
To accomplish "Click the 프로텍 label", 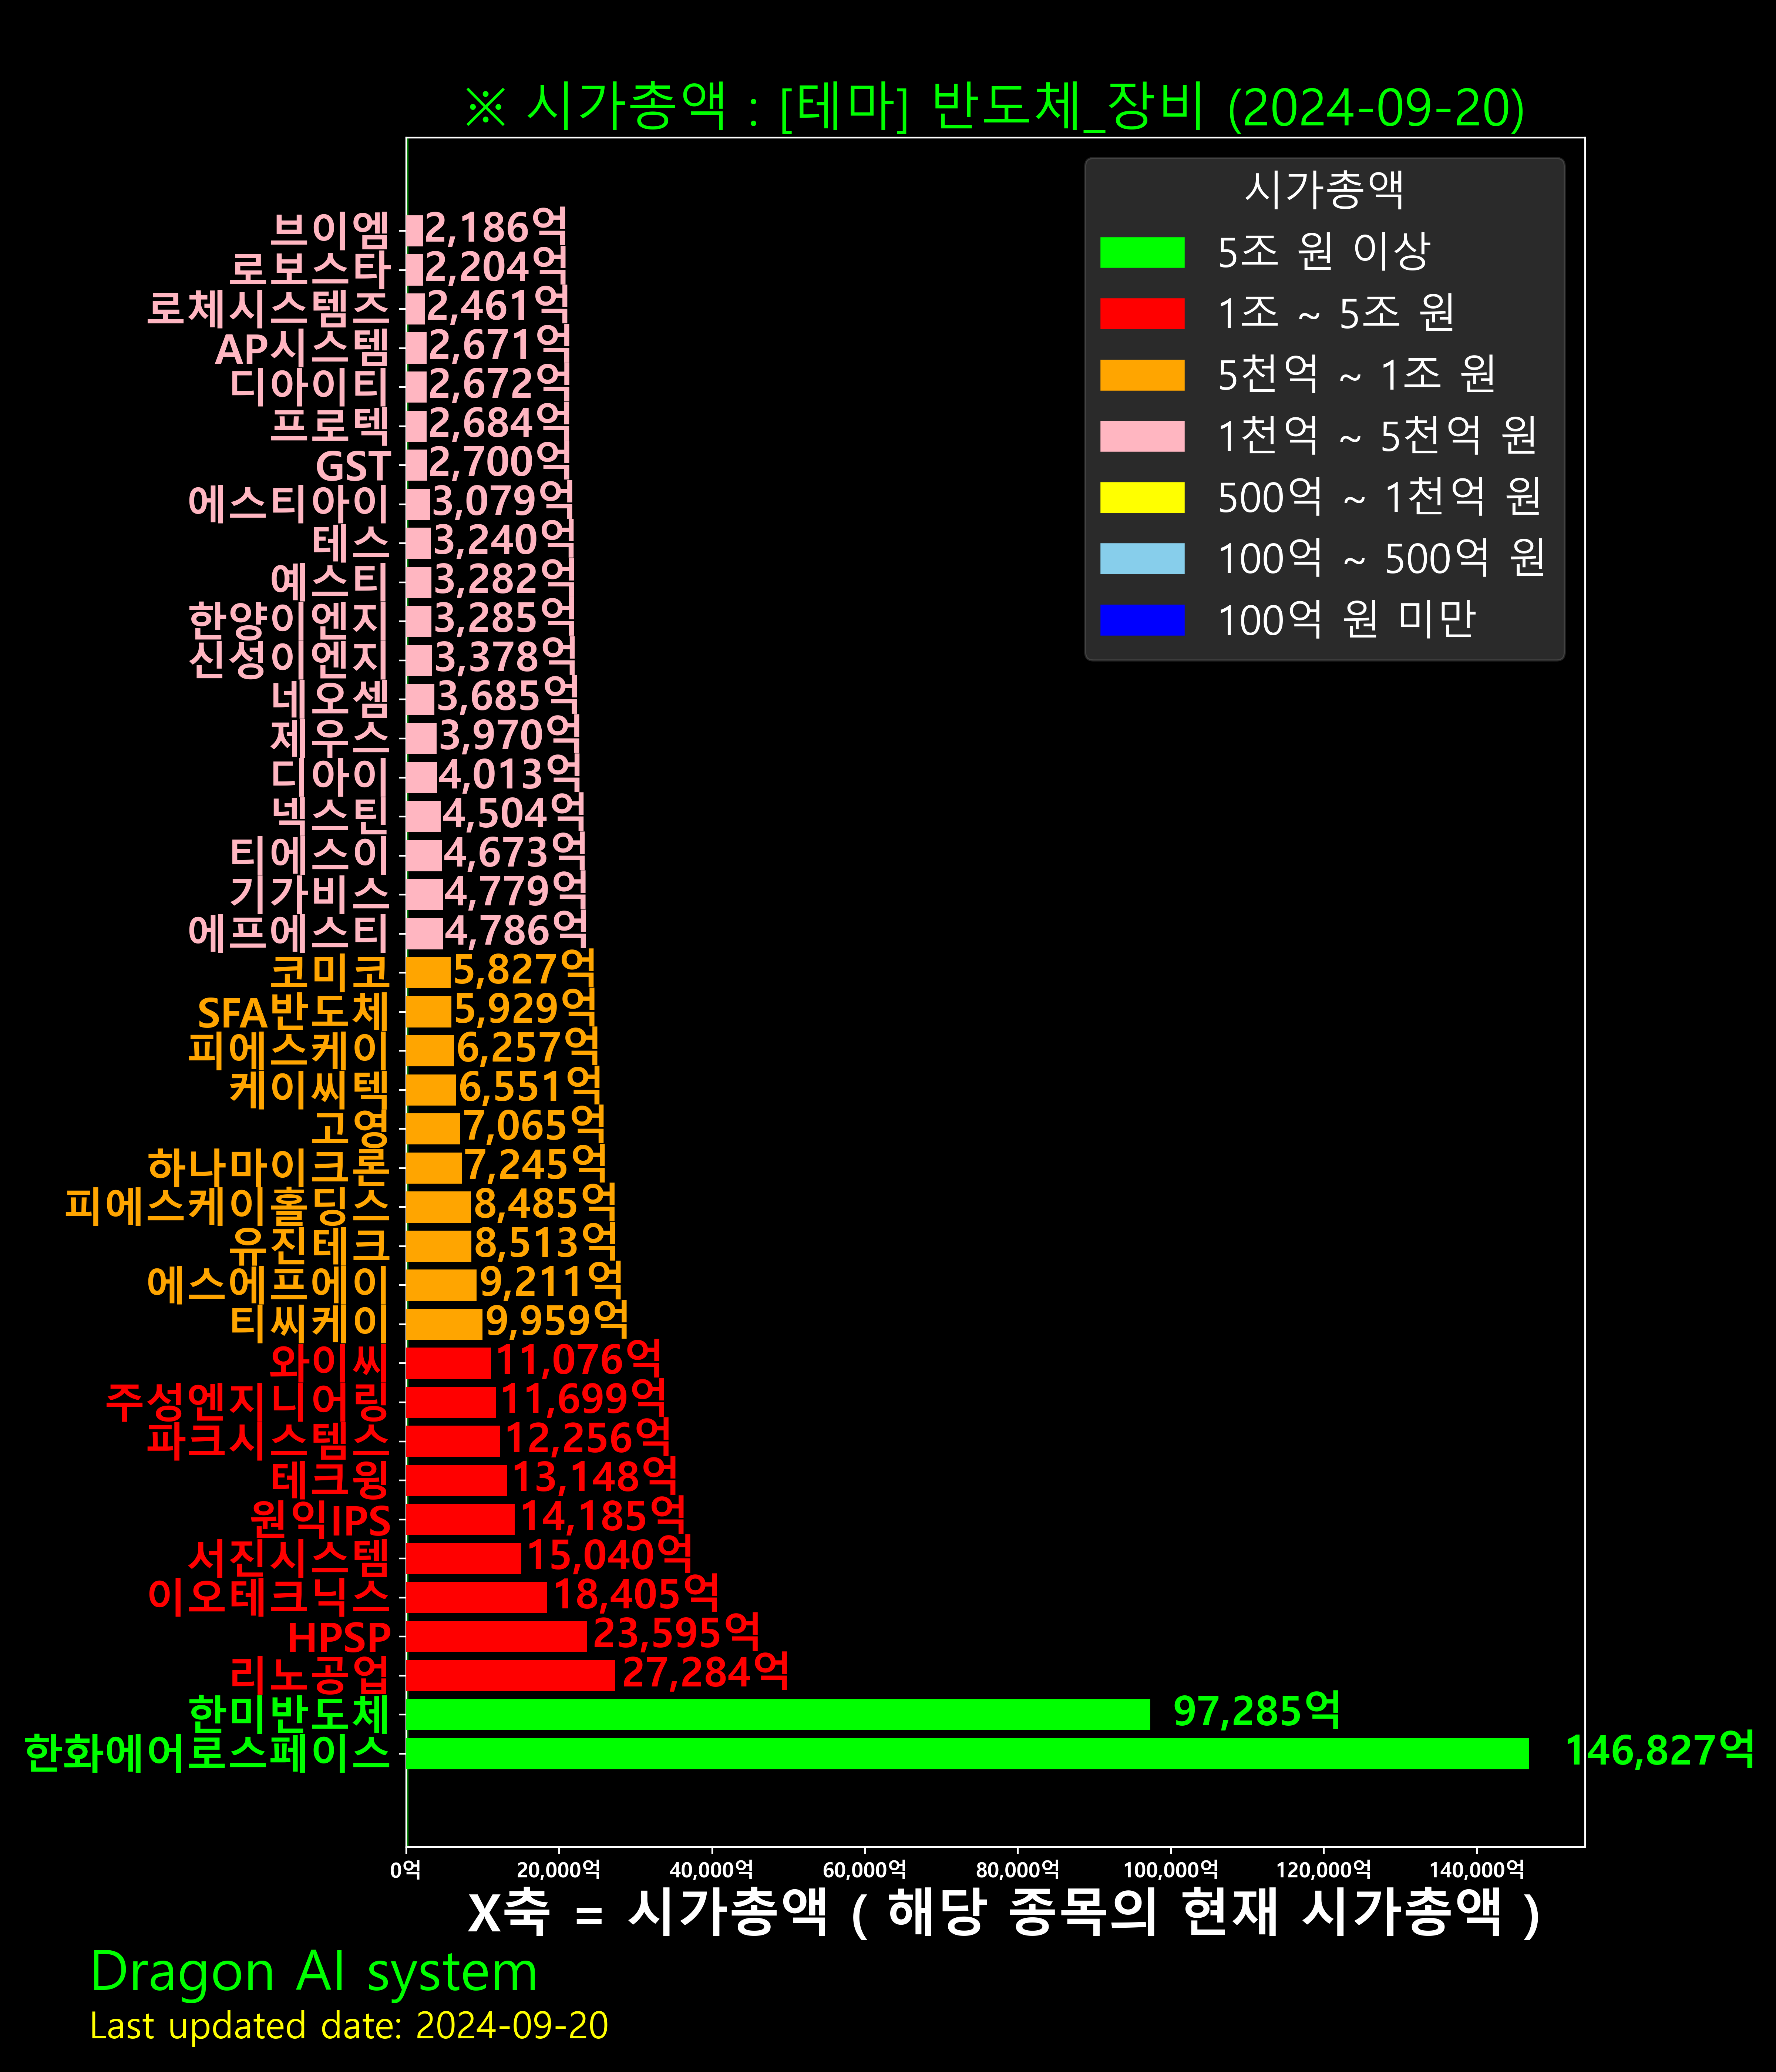I will coord(330,426).
